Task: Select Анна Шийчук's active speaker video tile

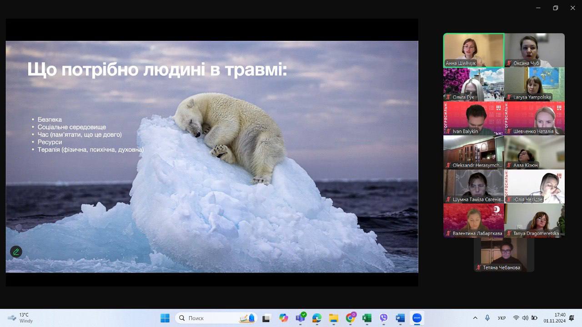Action: point(474,50)
